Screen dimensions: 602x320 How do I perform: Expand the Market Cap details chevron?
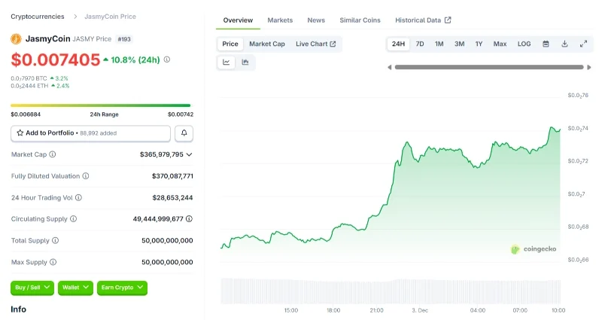(189, 154)
